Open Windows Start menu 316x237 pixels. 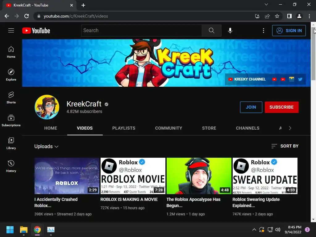pos(10,230)
